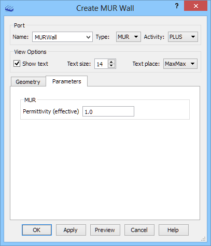
Task: Switch to the Geometry tab
Action: coord(28,81)
